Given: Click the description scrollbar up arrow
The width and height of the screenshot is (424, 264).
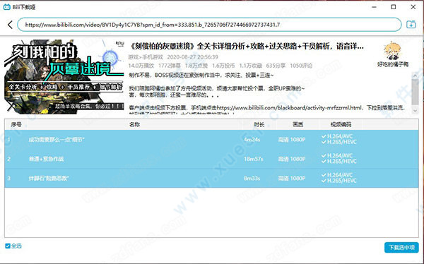Looking at the screenshot, I should tap(415, 76).
